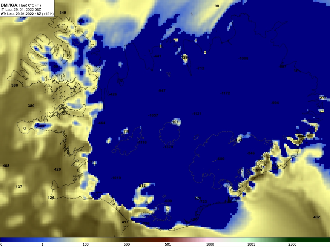Click the map value 389

tap(31, 106)
